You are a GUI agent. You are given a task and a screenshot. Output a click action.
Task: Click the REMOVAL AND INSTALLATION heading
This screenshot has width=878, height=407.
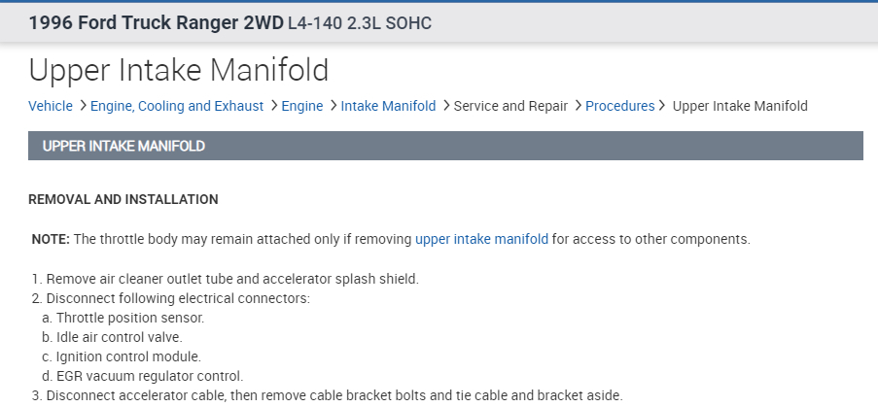[123, 199]
